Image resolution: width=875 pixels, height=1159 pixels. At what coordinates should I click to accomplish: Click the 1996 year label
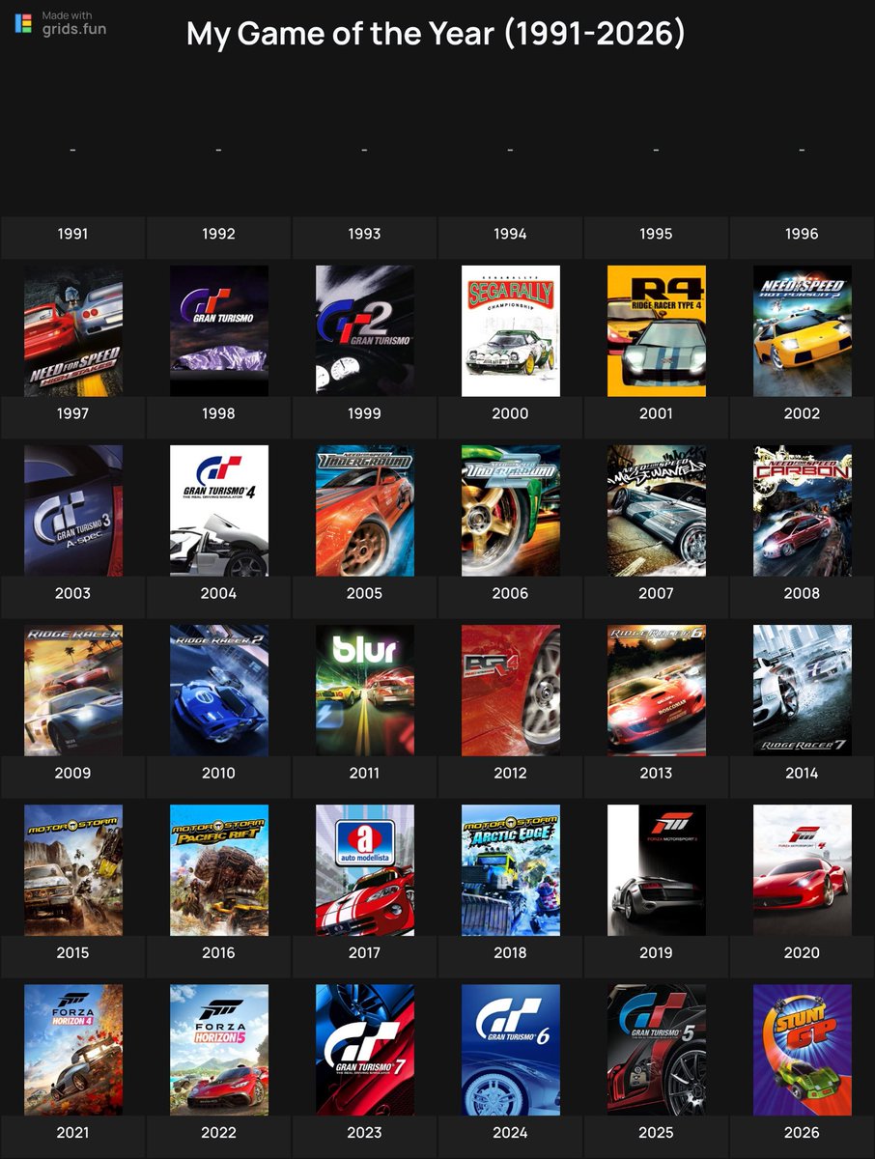pos(803,234)
